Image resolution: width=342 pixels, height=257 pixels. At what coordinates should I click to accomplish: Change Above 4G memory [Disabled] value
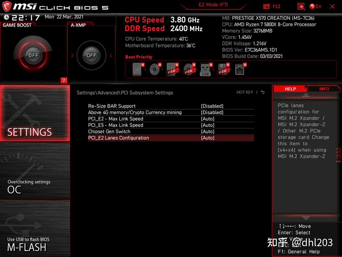pos(212,112)
